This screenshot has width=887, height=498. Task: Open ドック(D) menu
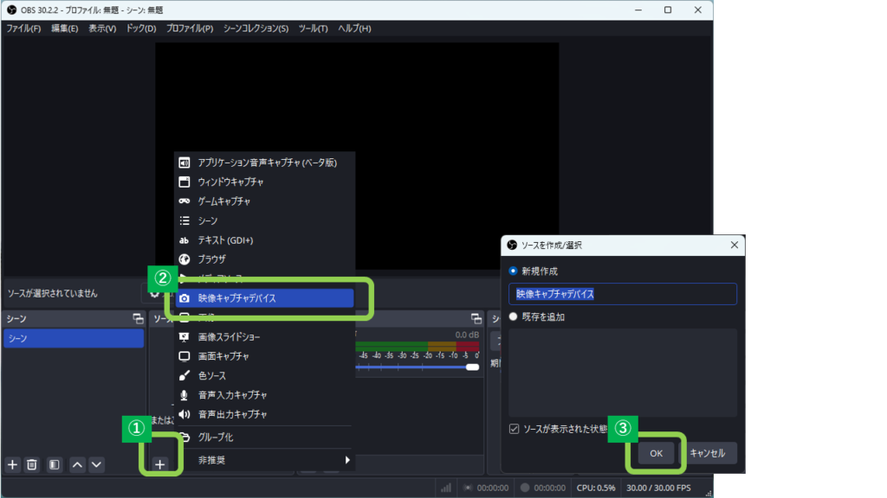[141, 29]
